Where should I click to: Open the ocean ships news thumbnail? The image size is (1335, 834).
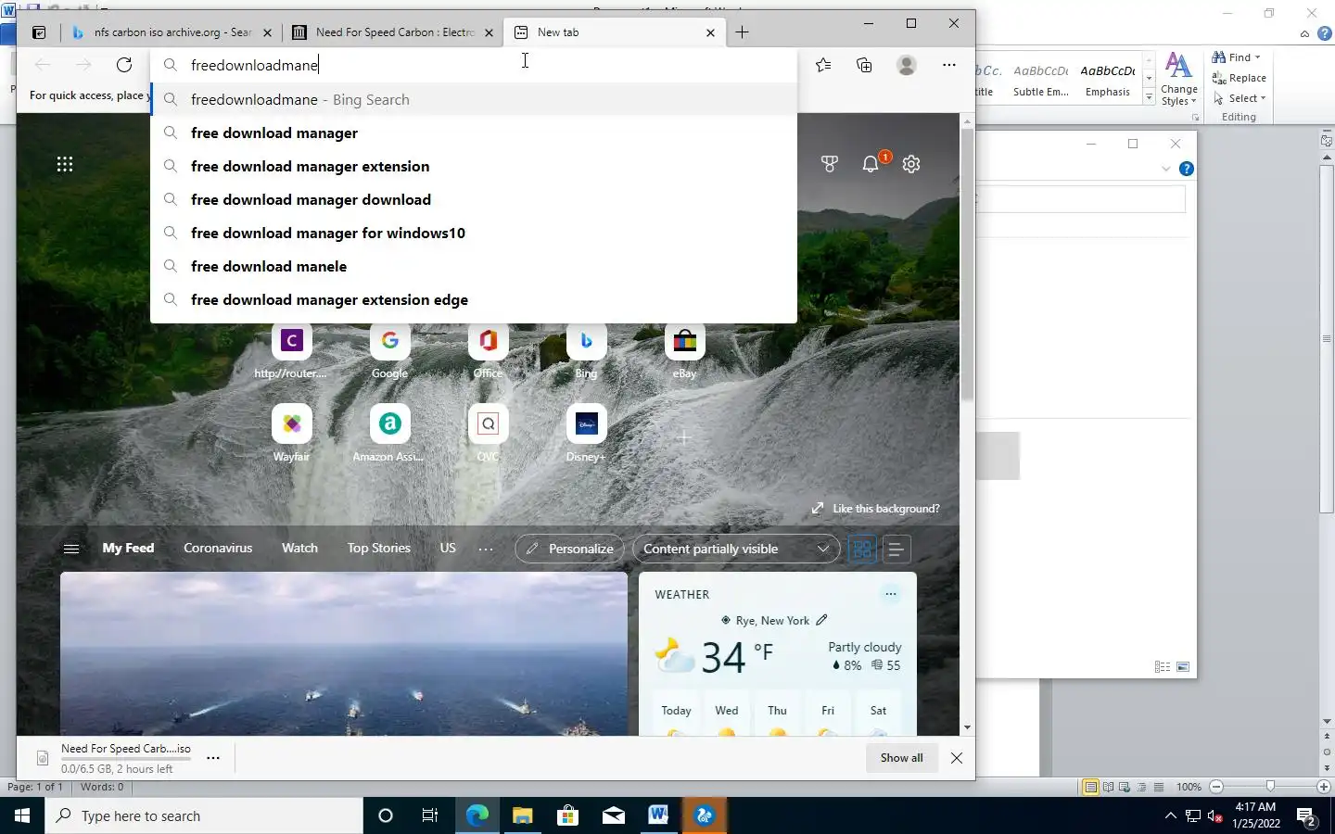pos(344,654)
